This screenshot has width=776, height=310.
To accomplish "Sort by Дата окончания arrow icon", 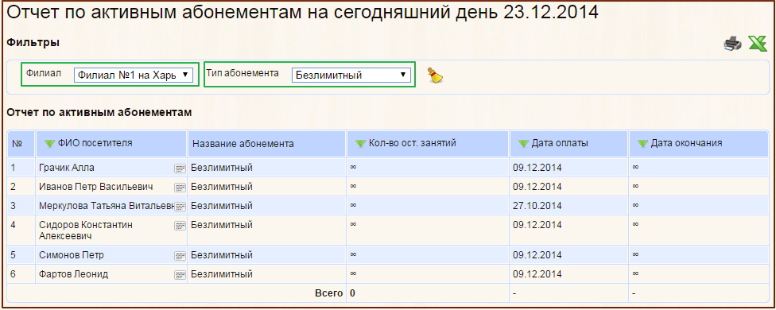I will 642,144.
